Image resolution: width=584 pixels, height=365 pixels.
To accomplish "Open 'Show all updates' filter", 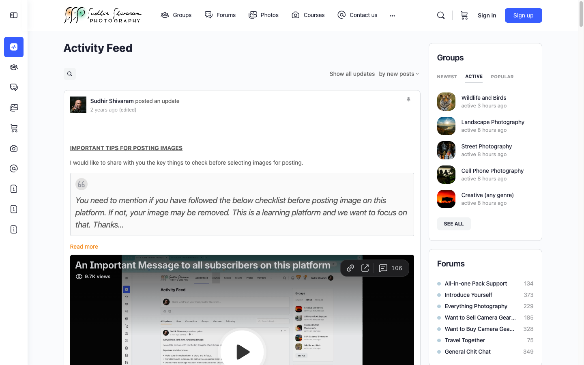I will (352, 74).
